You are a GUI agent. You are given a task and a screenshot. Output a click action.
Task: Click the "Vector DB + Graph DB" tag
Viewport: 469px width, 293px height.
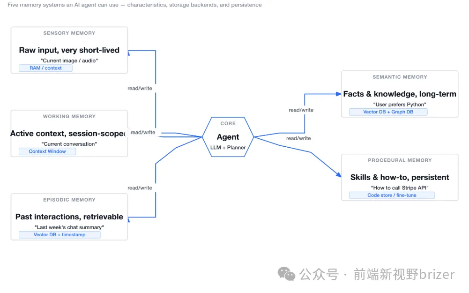388,112
